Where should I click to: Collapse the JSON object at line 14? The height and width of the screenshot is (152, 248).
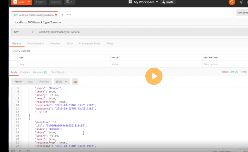coord(20,119)
